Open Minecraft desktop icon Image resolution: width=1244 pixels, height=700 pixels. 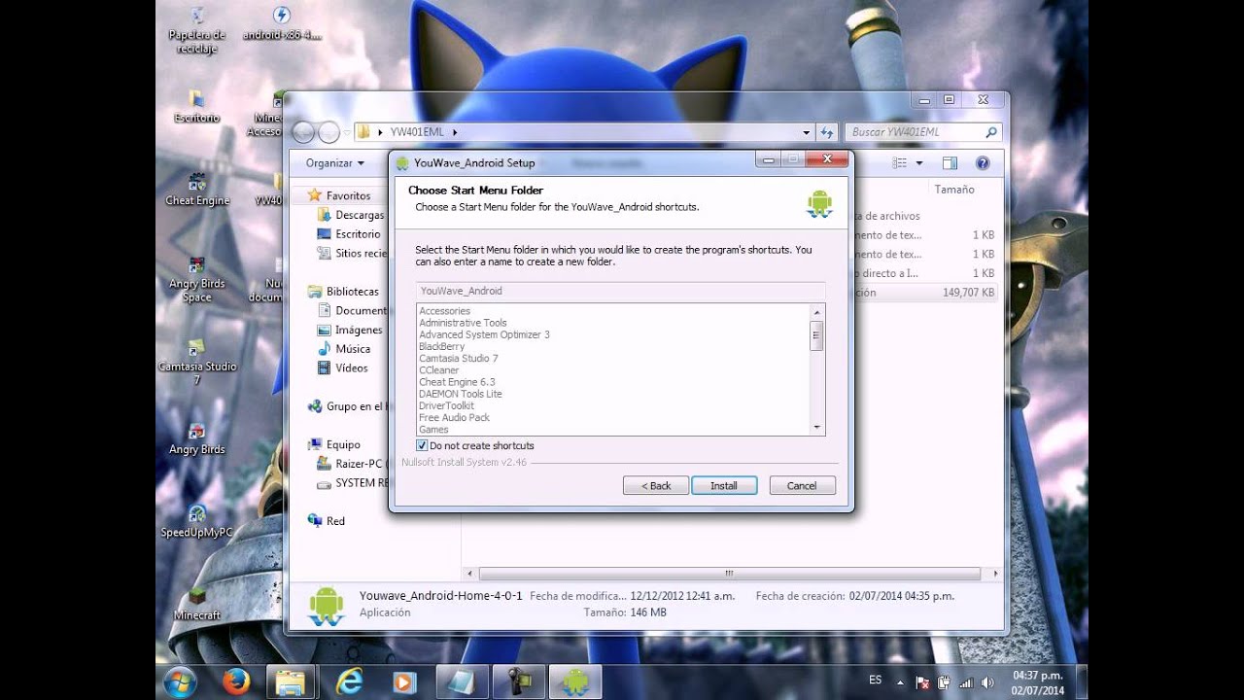(x=197, y=603)
